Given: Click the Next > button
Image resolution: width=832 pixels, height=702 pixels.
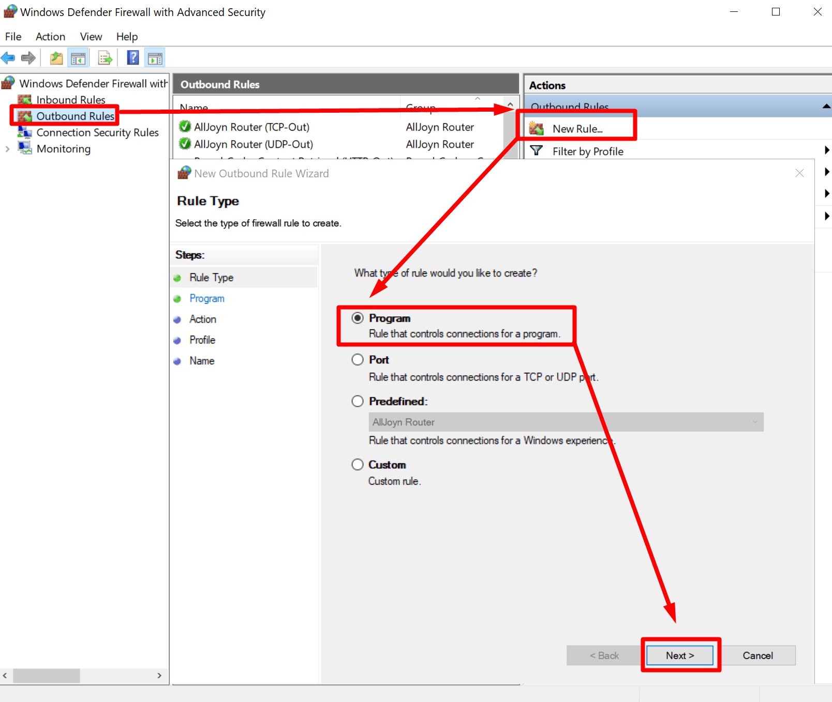Looking at the screenshot, I should tap(679, 655).
